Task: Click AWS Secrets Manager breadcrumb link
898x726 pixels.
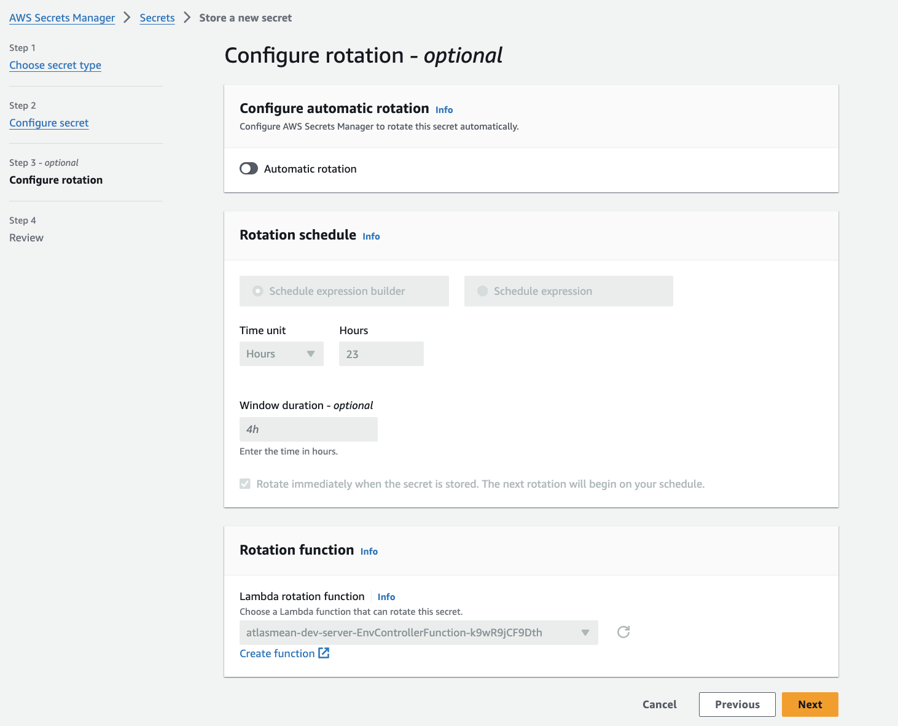Action: (x=62, y=18)
